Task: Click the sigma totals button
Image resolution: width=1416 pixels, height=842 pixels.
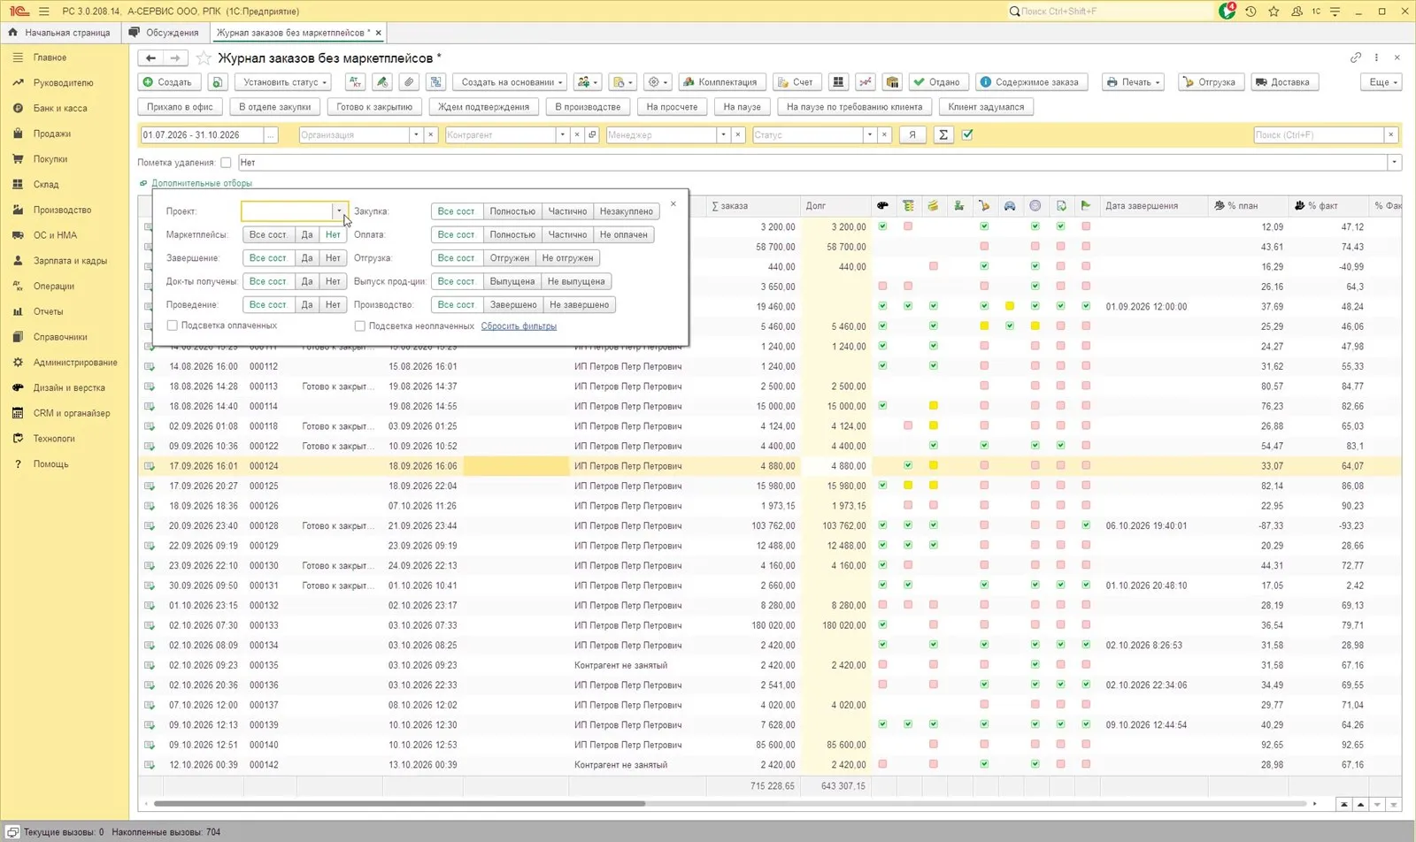Action: coord(943,135)
